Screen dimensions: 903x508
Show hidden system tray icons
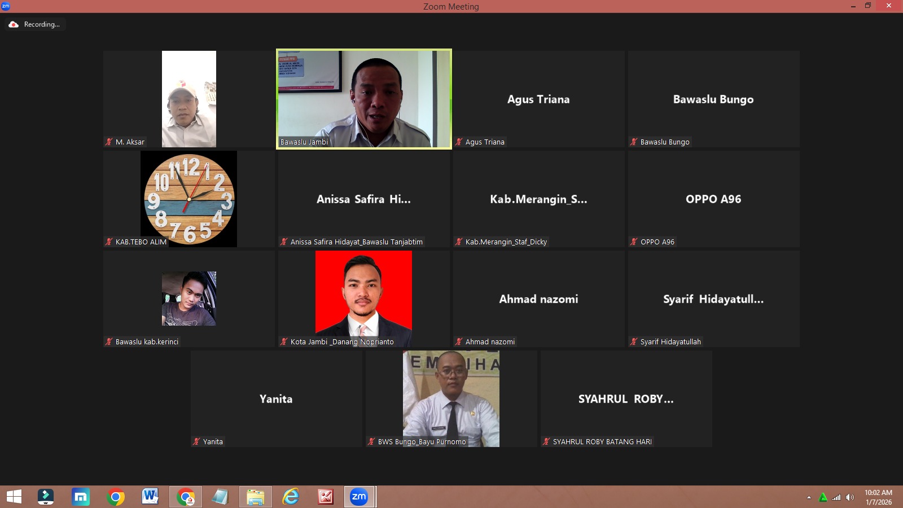tap(809, 497)
